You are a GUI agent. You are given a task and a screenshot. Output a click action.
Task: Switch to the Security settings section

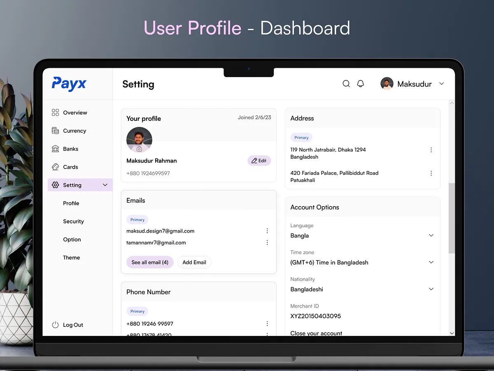click(73, 221)
